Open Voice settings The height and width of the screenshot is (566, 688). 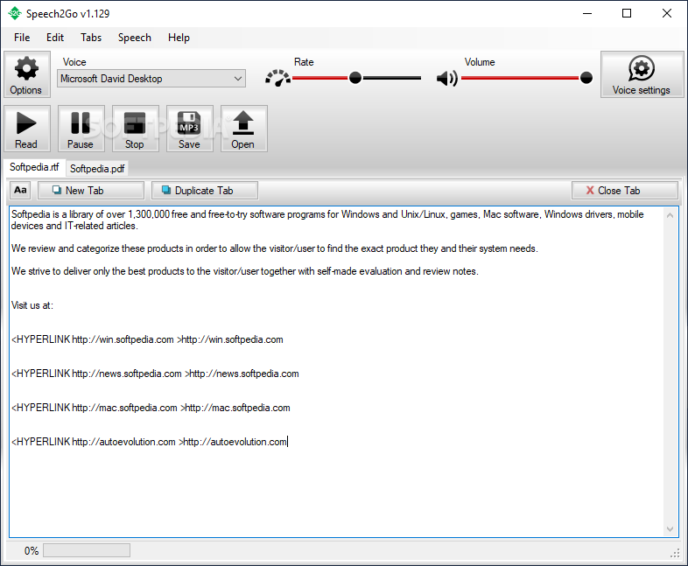(x=642, y=74)
